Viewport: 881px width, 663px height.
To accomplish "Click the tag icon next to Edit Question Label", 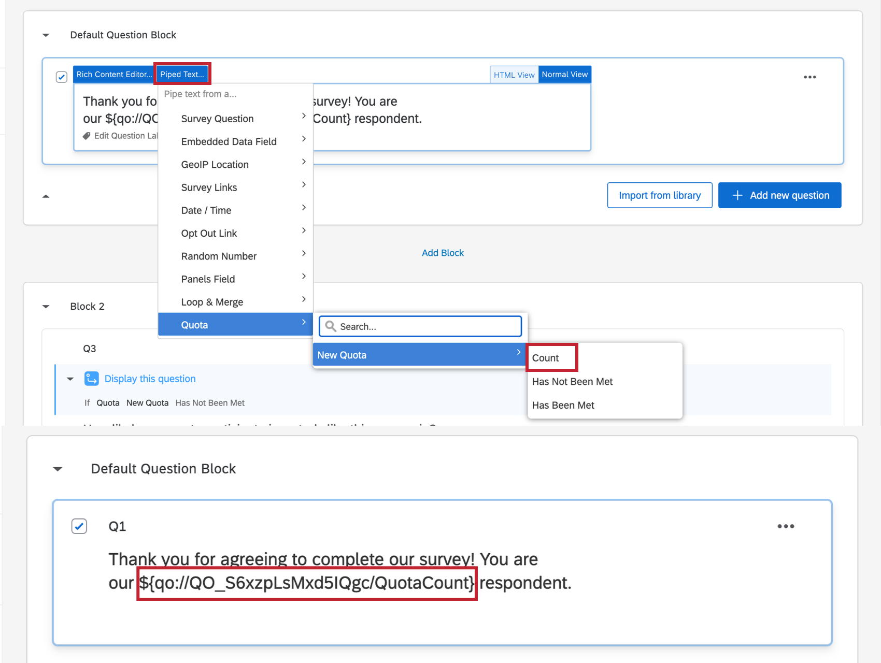I will click(86, 136).
